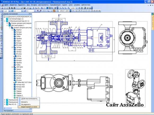The image size is (154, 115).
Task: Collapse the Проекционный вид 2 tree node
Action: tap(5, 21)
